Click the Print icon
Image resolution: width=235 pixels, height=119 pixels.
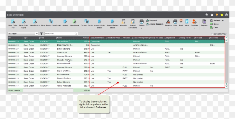coord(175,22)
